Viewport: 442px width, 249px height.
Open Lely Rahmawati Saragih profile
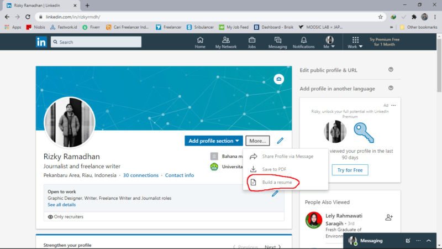pos(344,219)
